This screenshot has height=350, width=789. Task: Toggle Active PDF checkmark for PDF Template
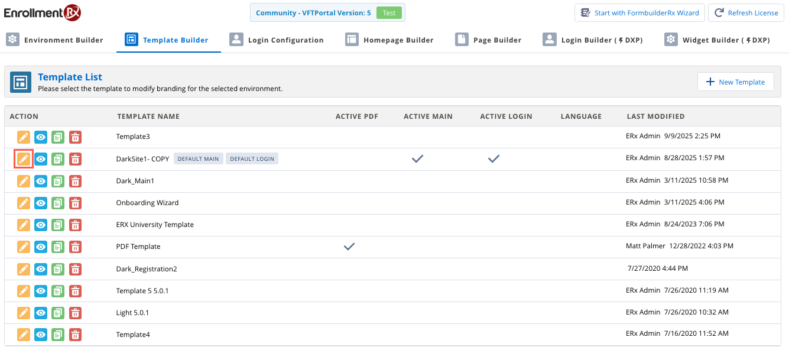[349, 247]
